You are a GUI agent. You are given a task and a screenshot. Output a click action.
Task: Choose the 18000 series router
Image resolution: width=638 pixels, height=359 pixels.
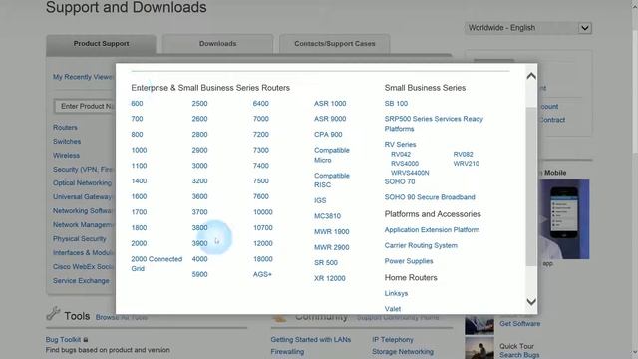click(x=263, y=259)
